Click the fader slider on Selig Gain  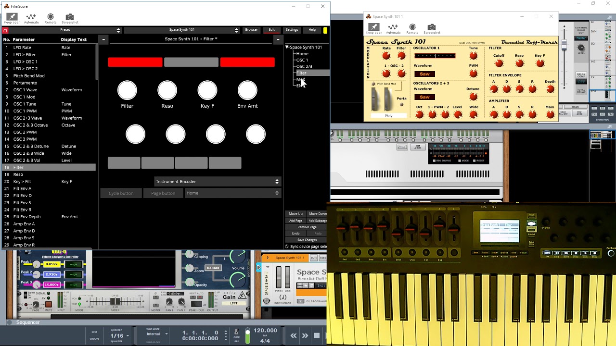pyautogui.click(x=115, y=301)
